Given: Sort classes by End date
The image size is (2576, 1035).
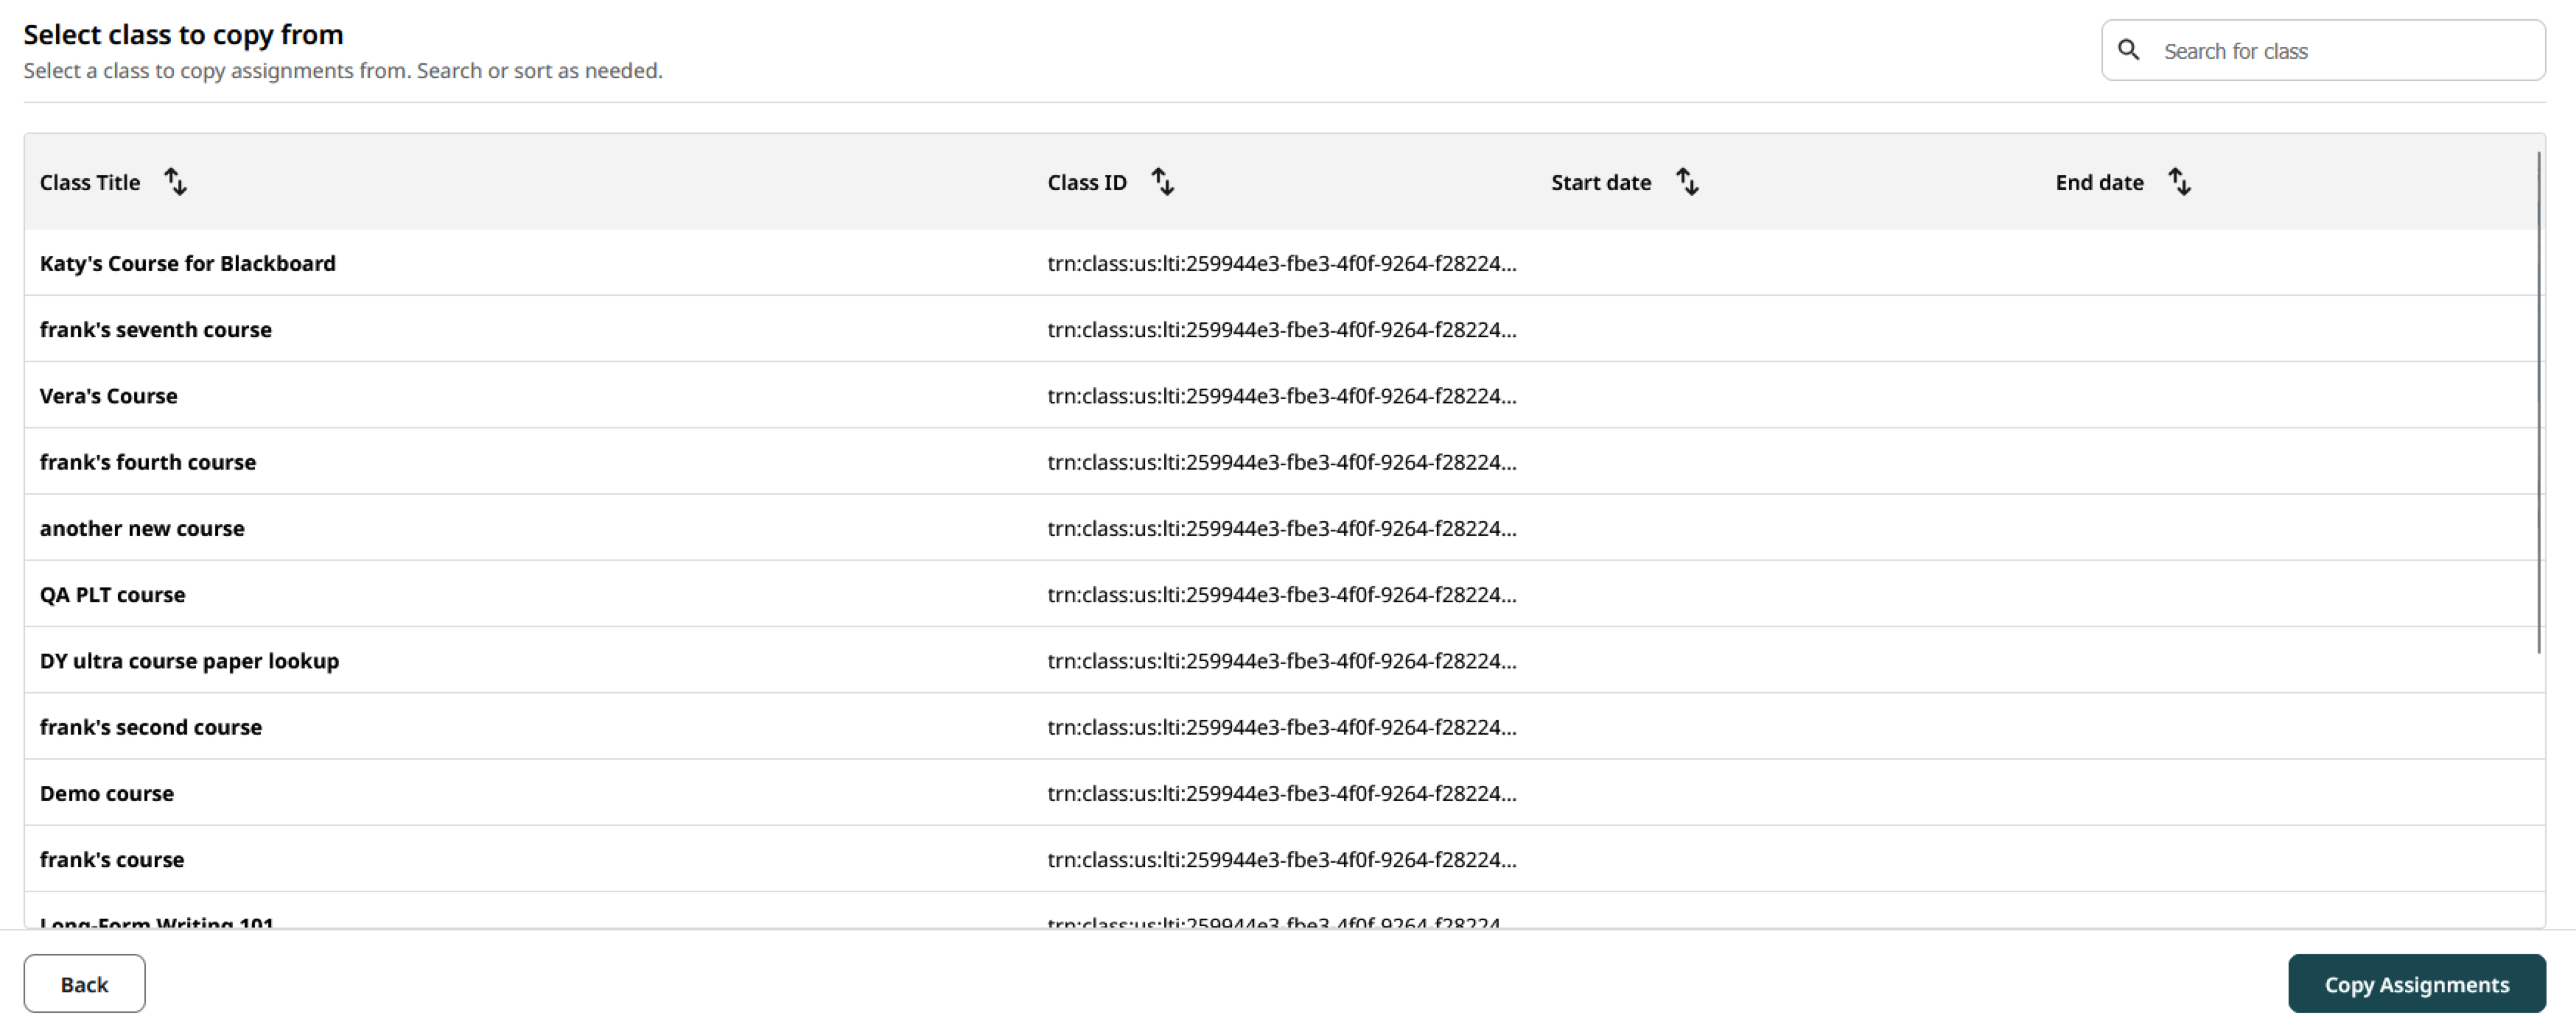Looking at the screenshot, I should (2180, 182).
